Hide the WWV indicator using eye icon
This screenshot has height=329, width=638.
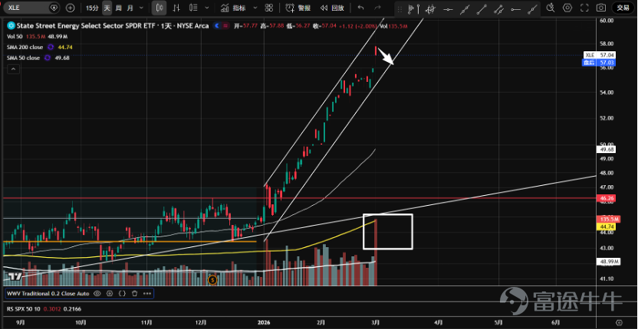tap(97, 293)
